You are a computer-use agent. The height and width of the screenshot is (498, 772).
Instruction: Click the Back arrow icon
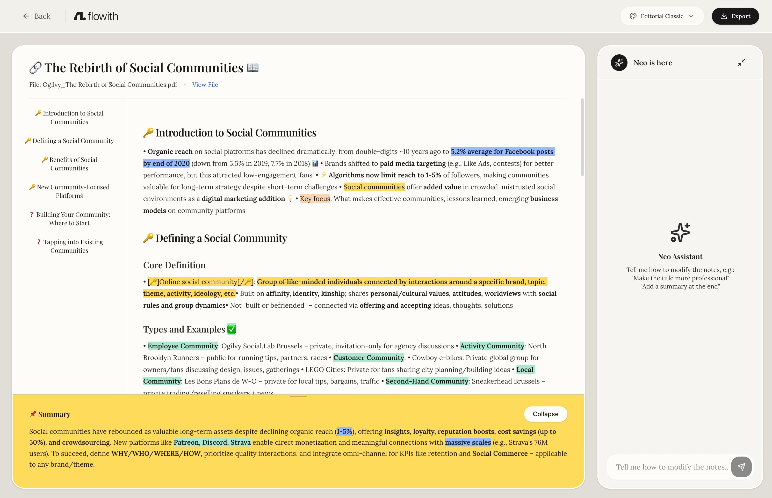(x=26, y=16)
